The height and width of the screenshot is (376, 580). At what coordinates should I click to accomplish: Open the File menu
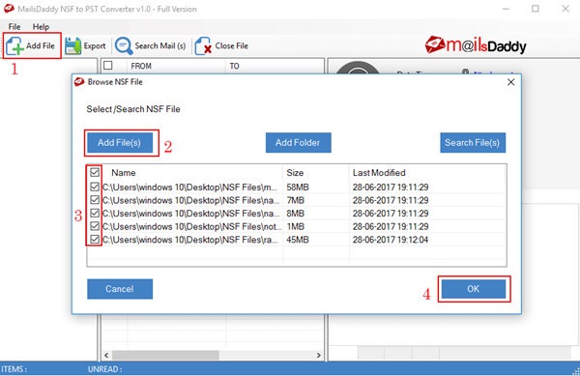(x=14, y=27)
